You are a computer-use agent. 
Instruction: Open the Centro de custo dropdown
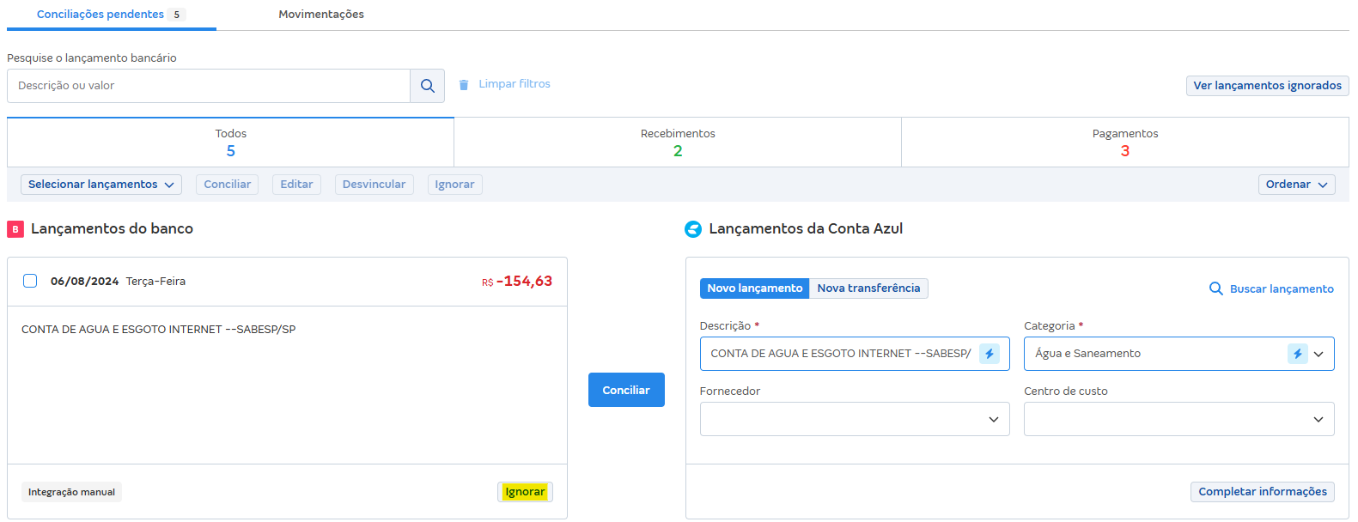click(x=1178, y=419)
